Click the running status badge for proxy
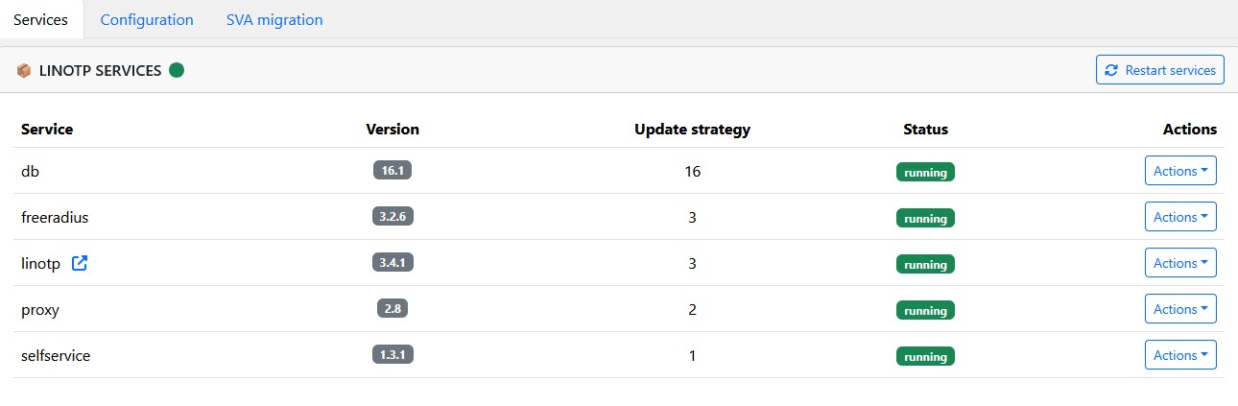This screenshot has width=1238, height=406. 925,310
